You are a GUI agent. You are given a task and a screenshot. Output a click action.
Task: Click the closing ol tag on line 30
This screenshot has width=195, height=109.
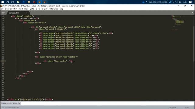pos(37,52)
